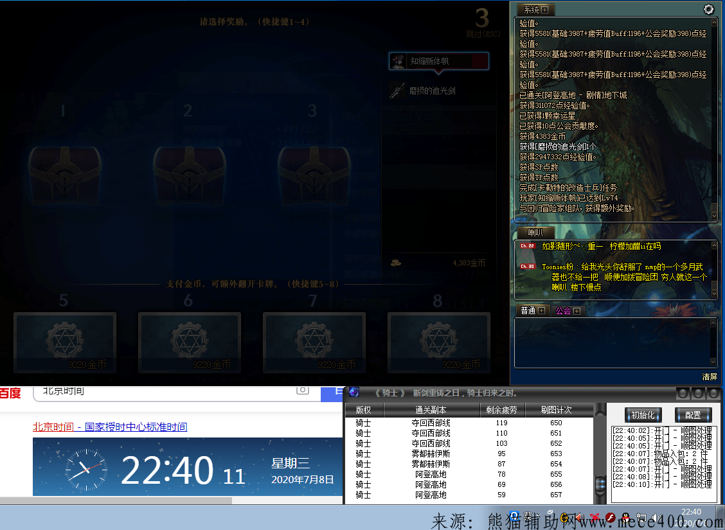Open chat settings gear icon
Viewport: 725px width, 530px height.
tap(709, 9)
